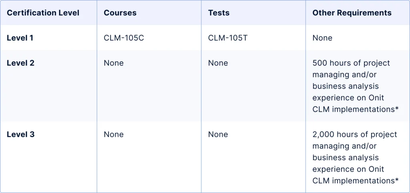This screenshot has width=410, height=193.
Task: Click the CLM-105C course cell
Action: [124, 38]
